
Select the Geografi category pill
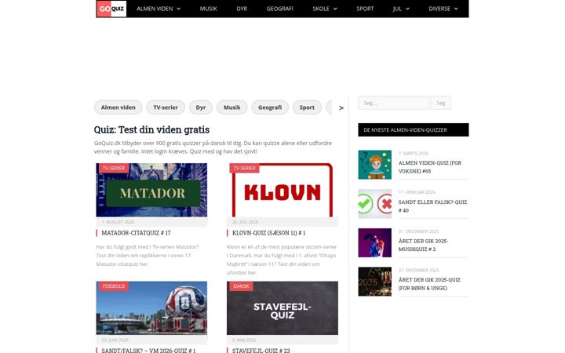[270, 107]
